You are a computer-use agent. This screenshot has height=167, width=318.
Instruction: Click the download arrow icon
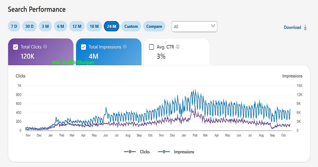coord(305,27)
